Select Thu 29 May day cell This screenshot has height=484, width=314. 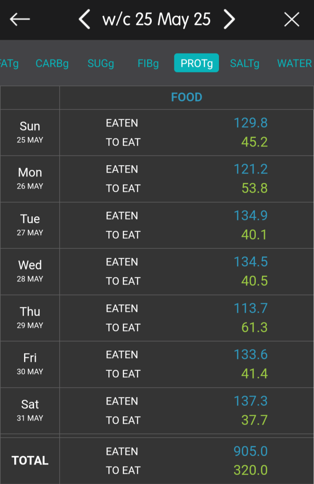tap(30, 317)
